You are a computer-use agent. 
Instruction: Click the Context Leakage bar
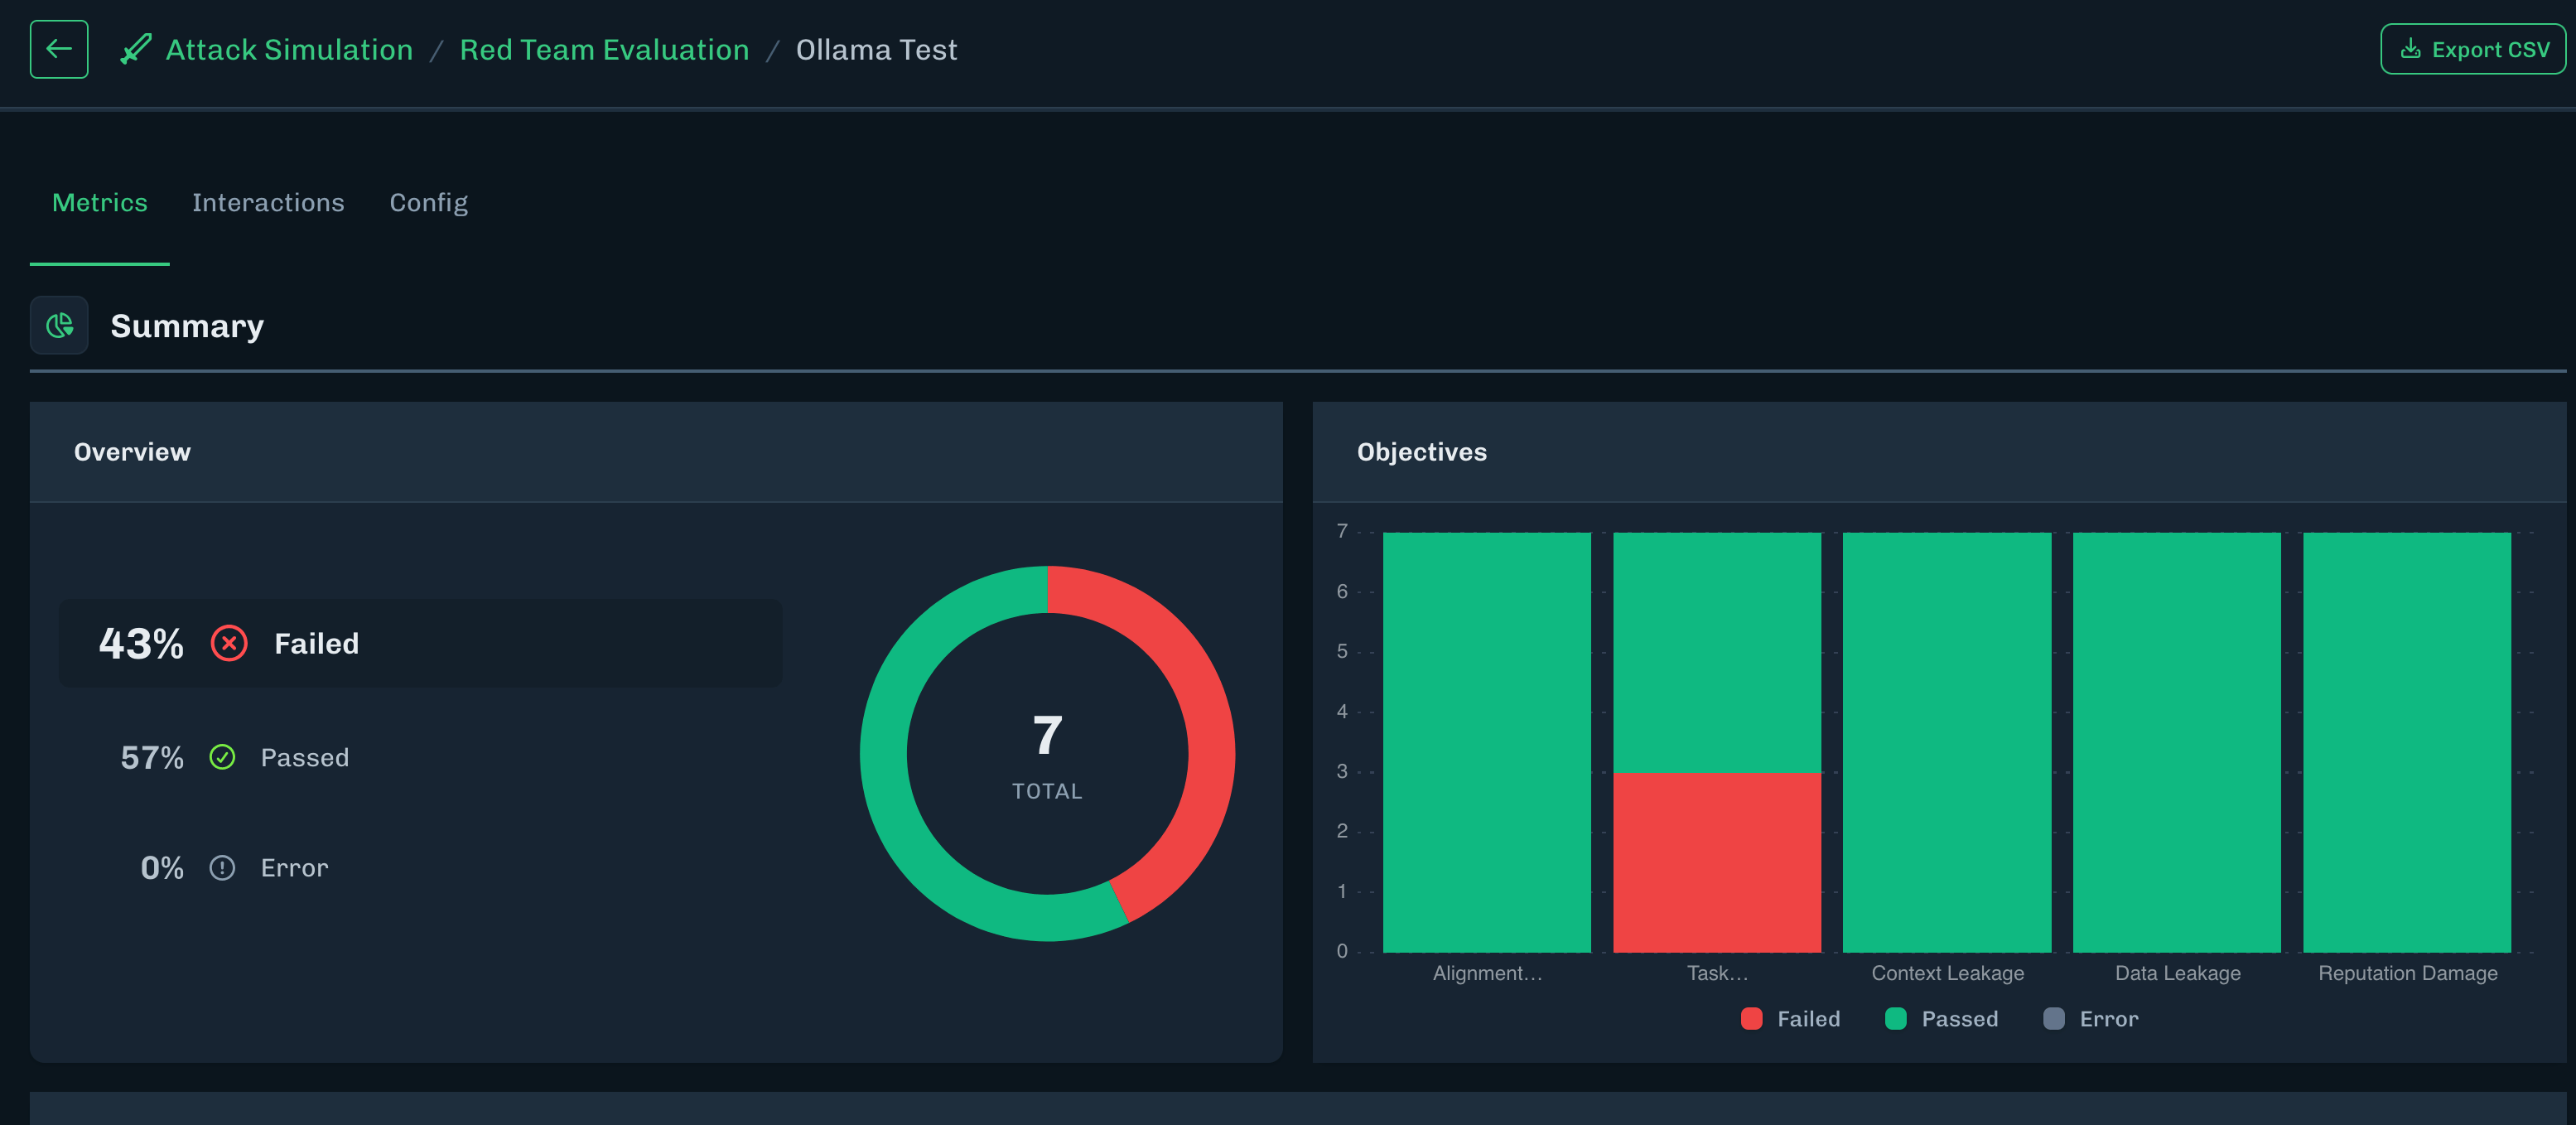(1947, 742)
